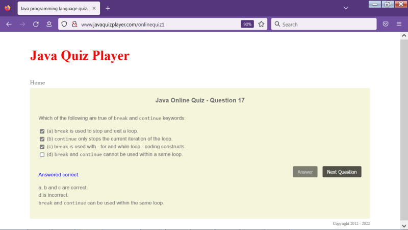Go to the Next Question

(x=342, y=172)
